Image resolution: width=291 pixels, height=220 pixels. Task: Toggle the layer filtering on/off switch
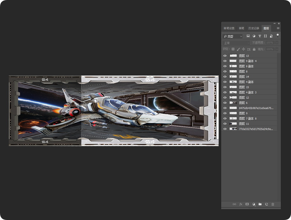pos(277,36)
